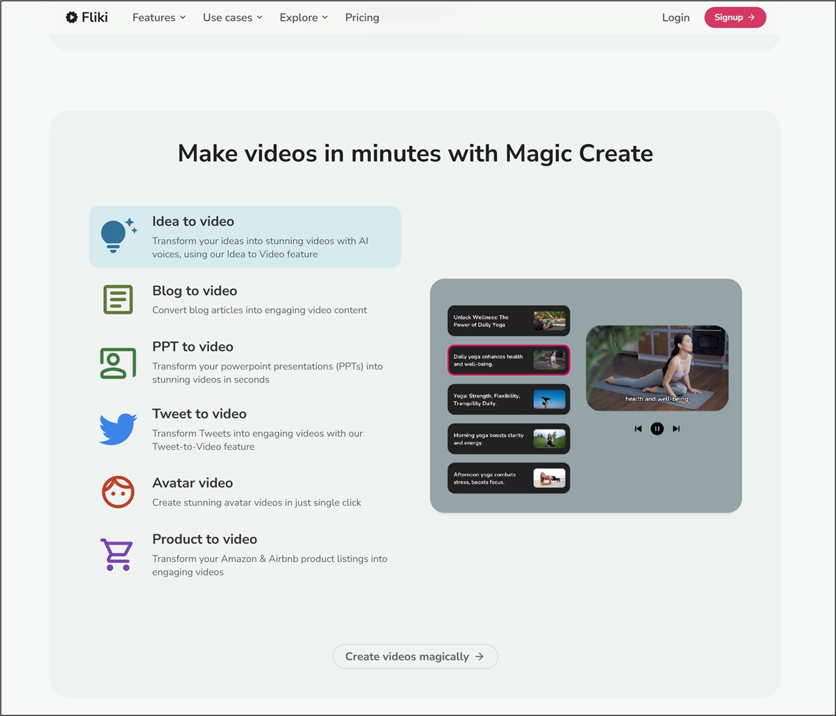Image resolution: width=836 pixels, height=716 pixels.
Task: Click the Product to video cart icon
Action: [x=117, y=554]
